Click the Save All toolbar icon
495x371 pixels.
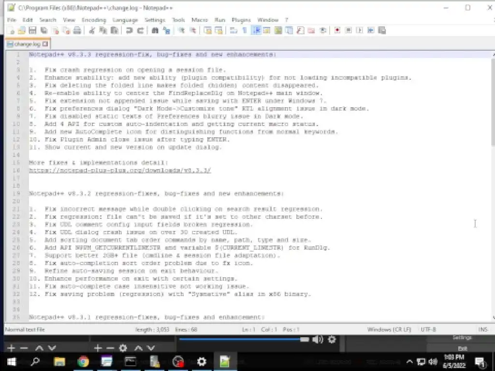(44, 30)
